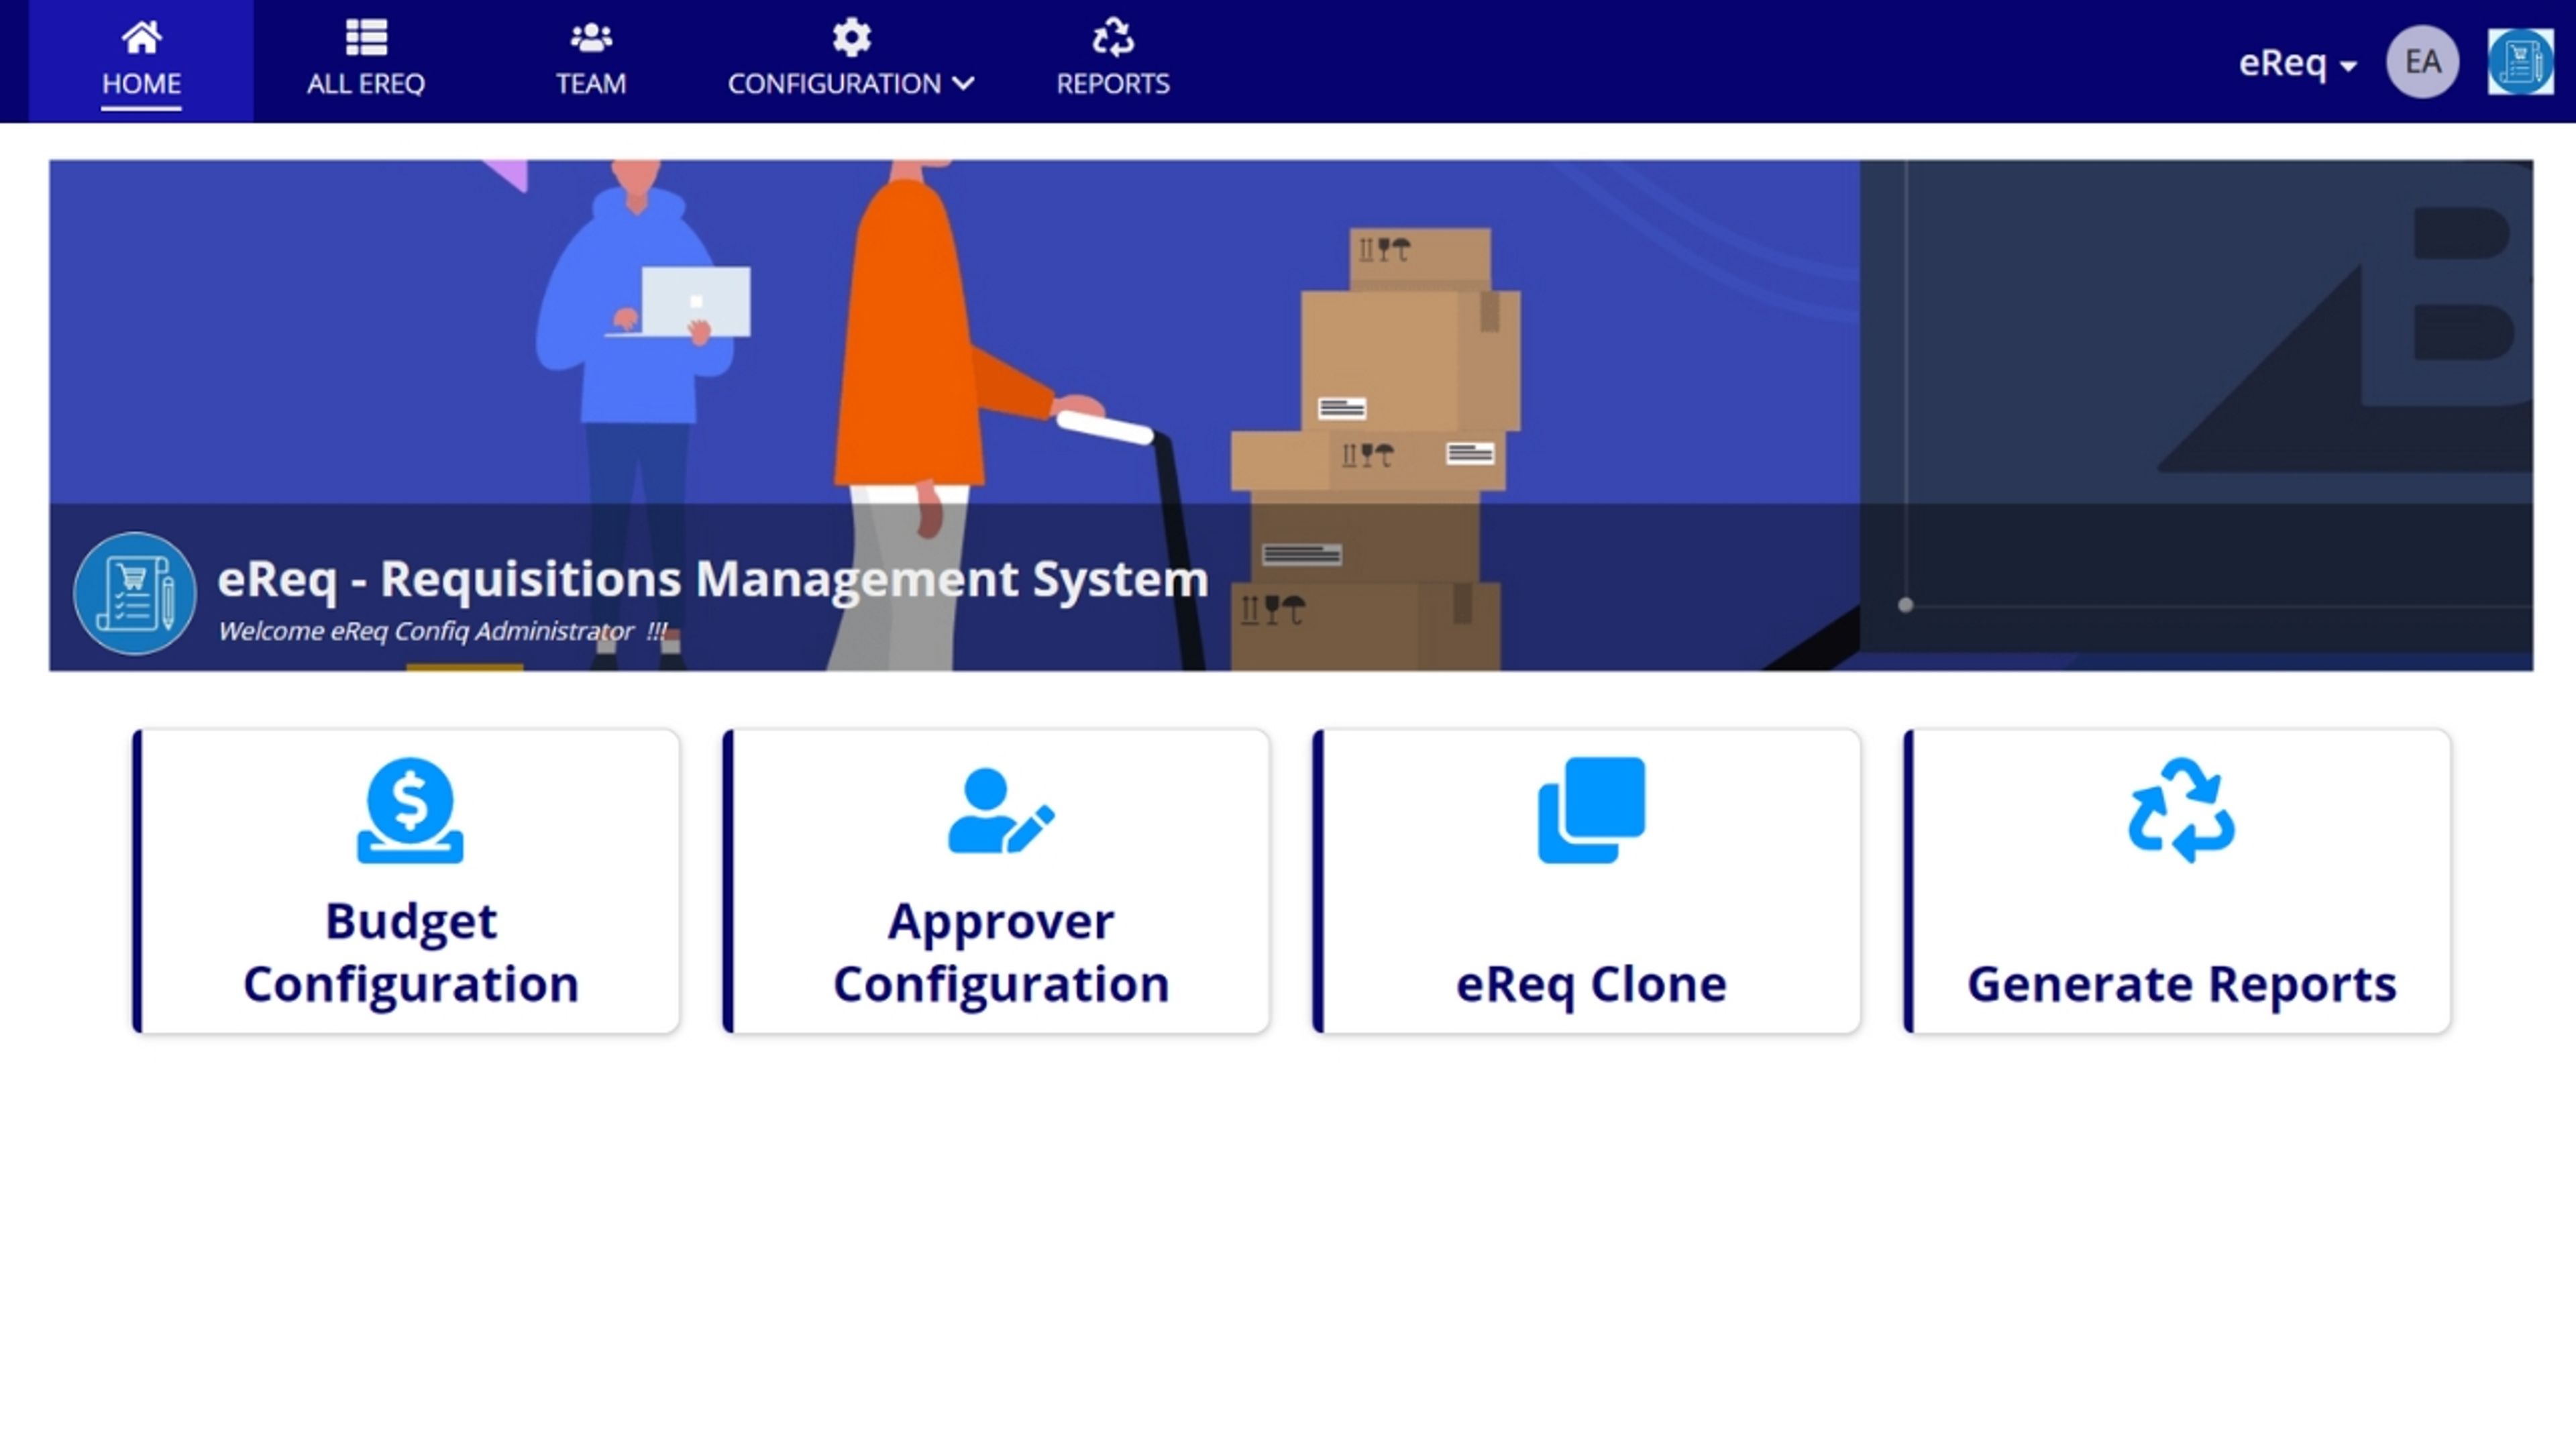The image size is (2576, 1449).
Task: Click the eReq logo in banner
Action: (x=135, y=594)
